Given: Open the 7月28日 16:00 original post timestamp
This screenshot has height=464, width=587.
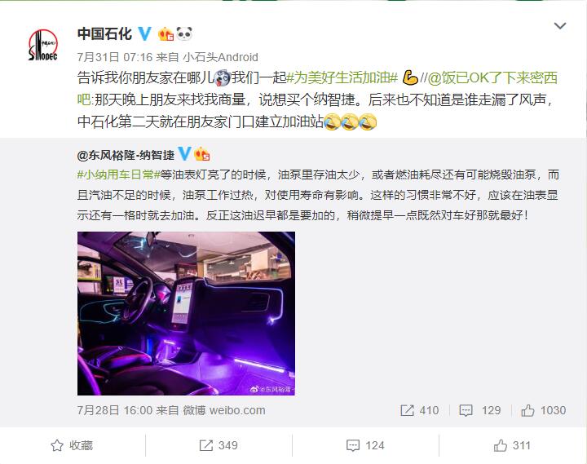Looking at the screenshot, I should tap(115, 410).
